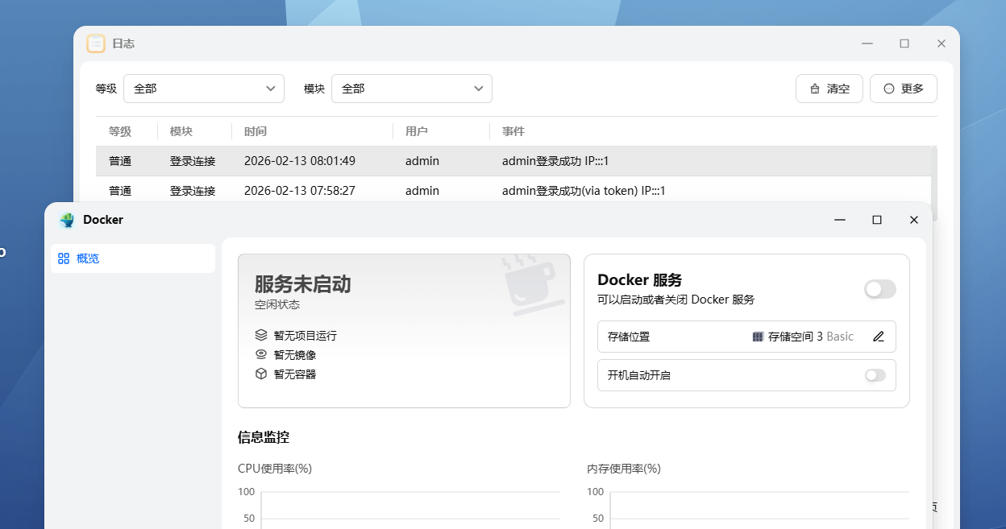Click the Docker whale app icon
Image resolution: width=1006 pixels, height=529 pixels.
click(67, 220)
